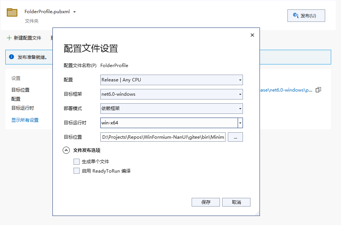341x225 pixels.
Task: Click the 目标位置 path input field
Action: coord(163,137)
